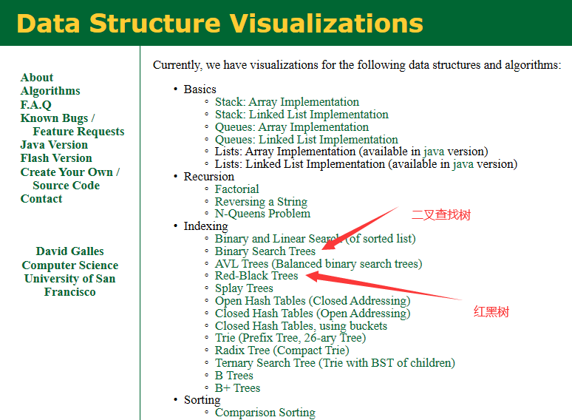Viewport: 572px width, 420px height.
Task: Open Open Hash Tables (Closed Addressing)
Action: click(313, 301)
